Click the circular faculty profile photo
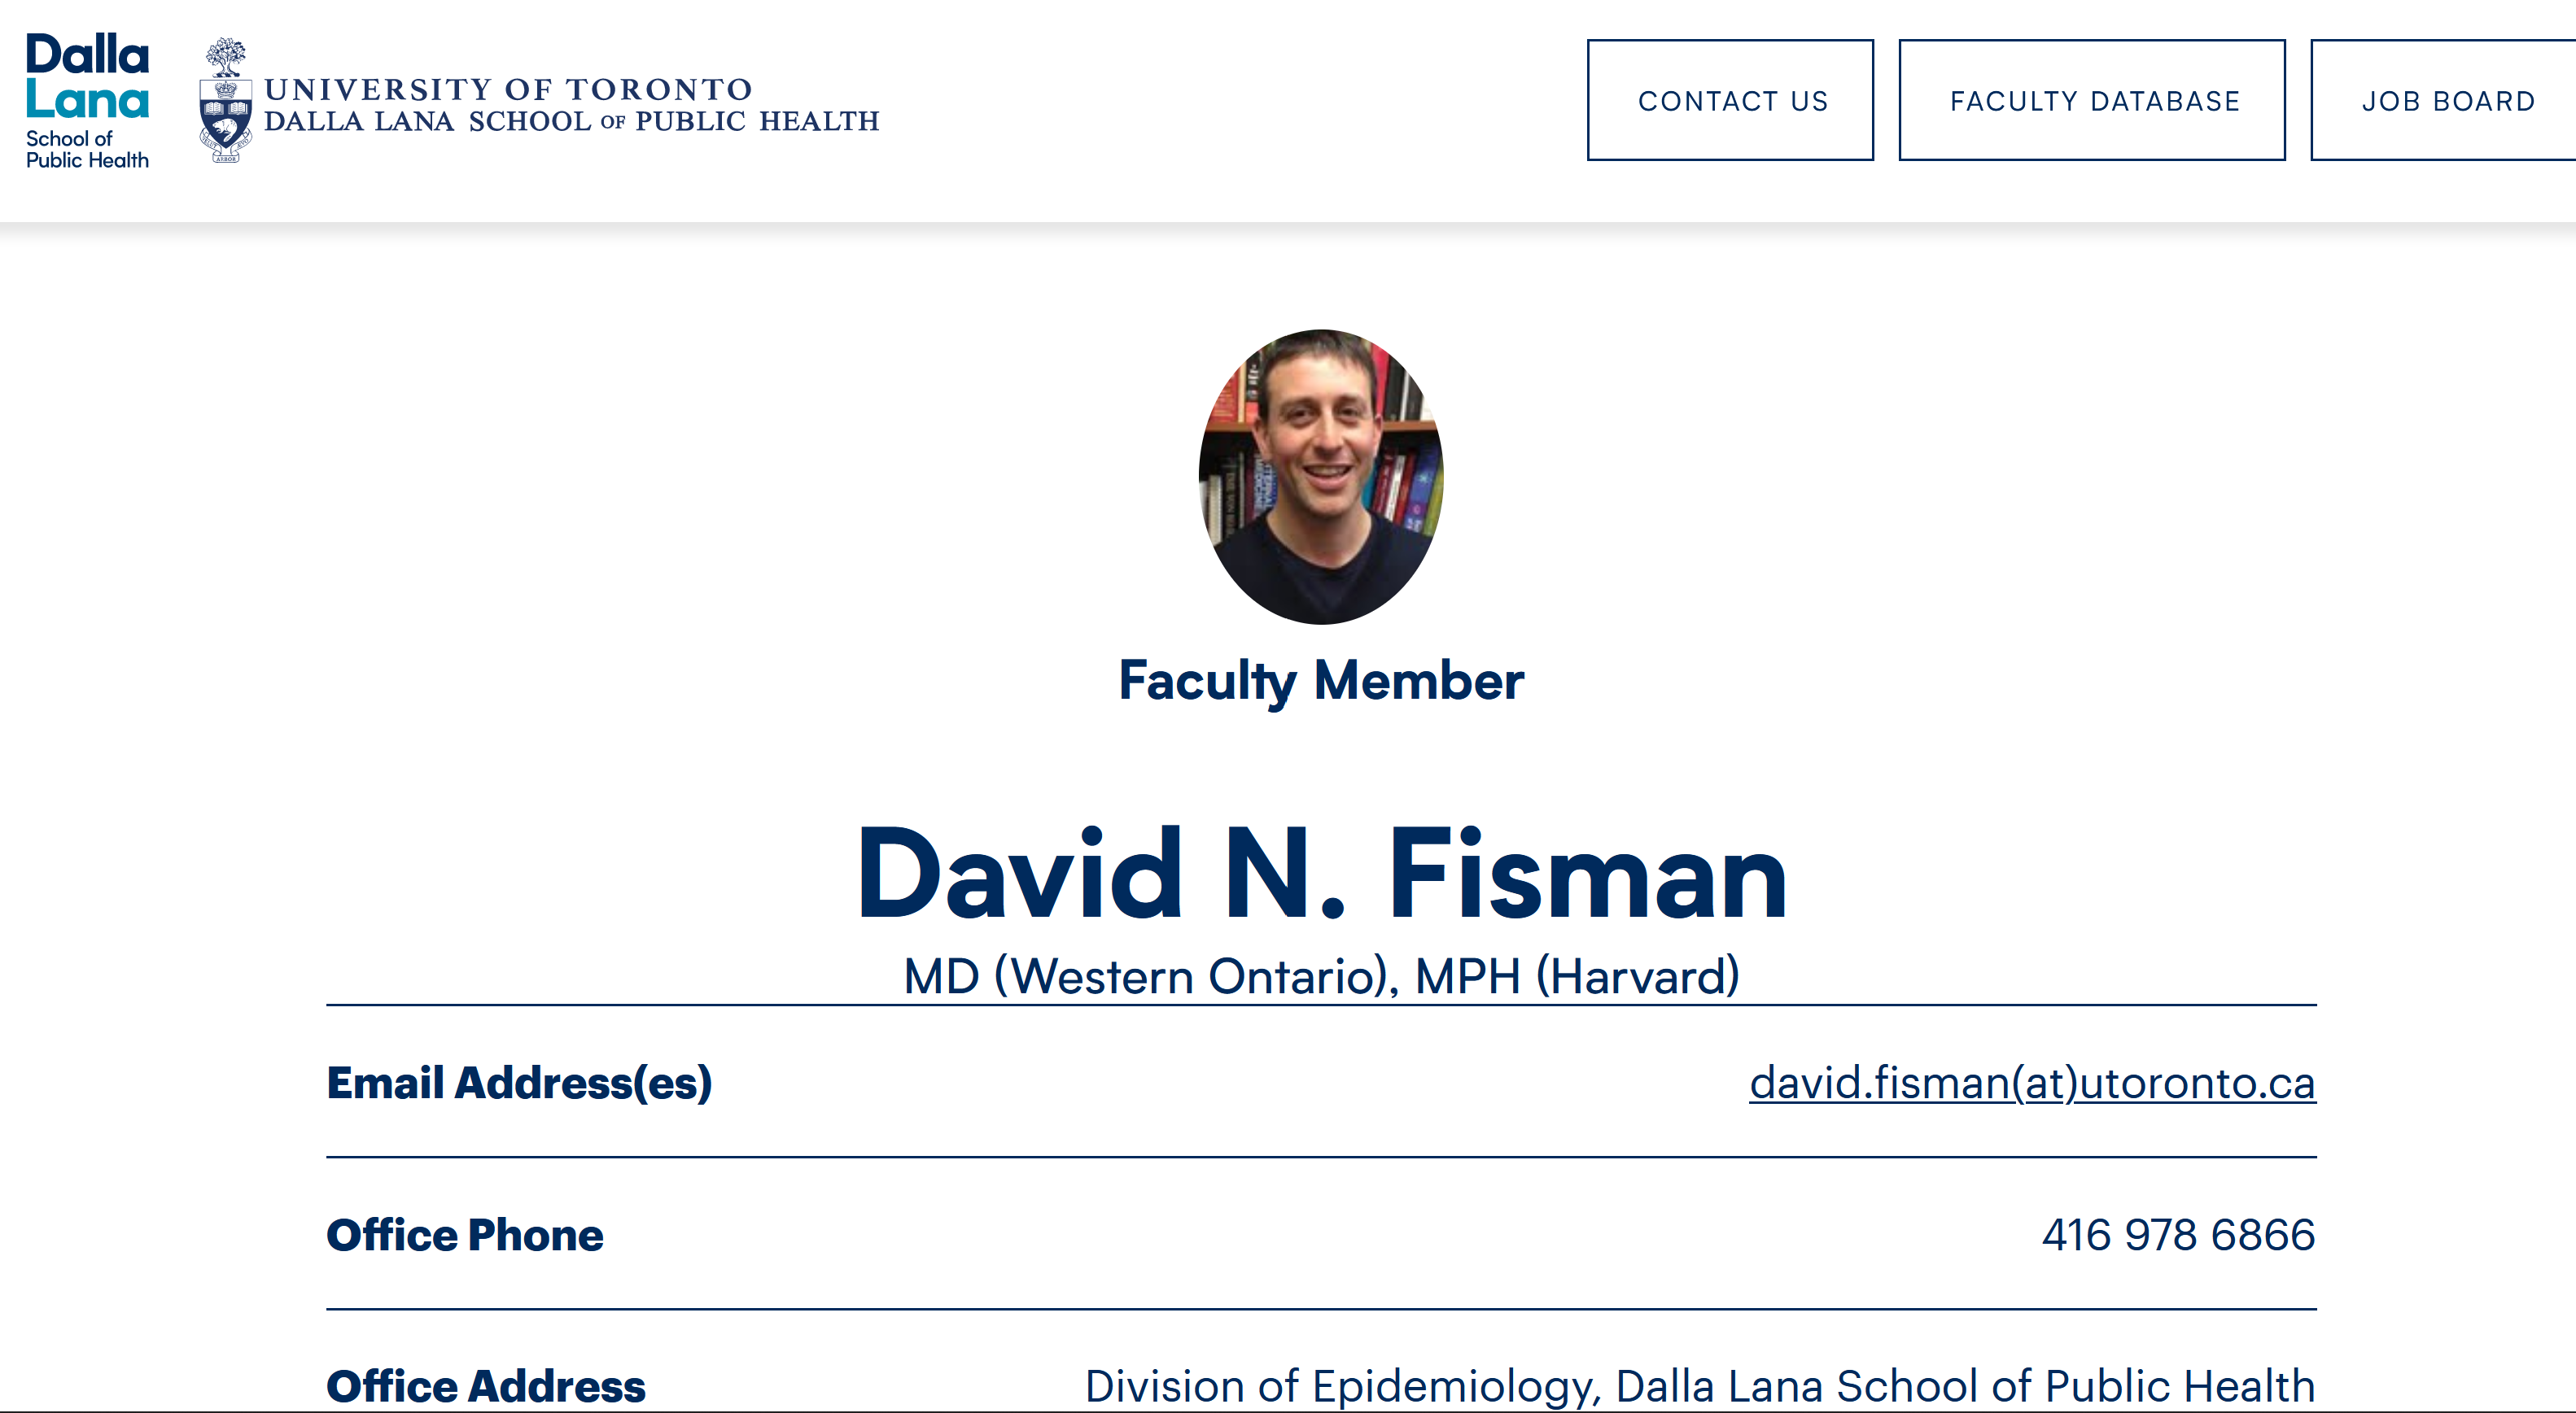The width and height of the screenshot is (2576, 1413). [x=1321, y=477]
